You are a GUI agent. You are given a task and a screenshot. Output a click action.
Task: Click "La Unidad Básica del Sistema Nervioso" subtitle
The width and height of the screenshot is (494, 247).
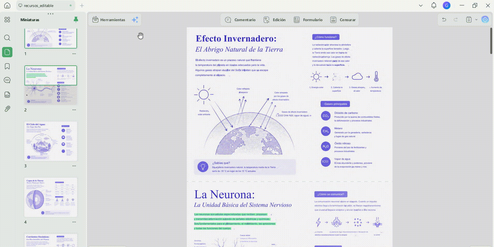(x=243, y=205)
